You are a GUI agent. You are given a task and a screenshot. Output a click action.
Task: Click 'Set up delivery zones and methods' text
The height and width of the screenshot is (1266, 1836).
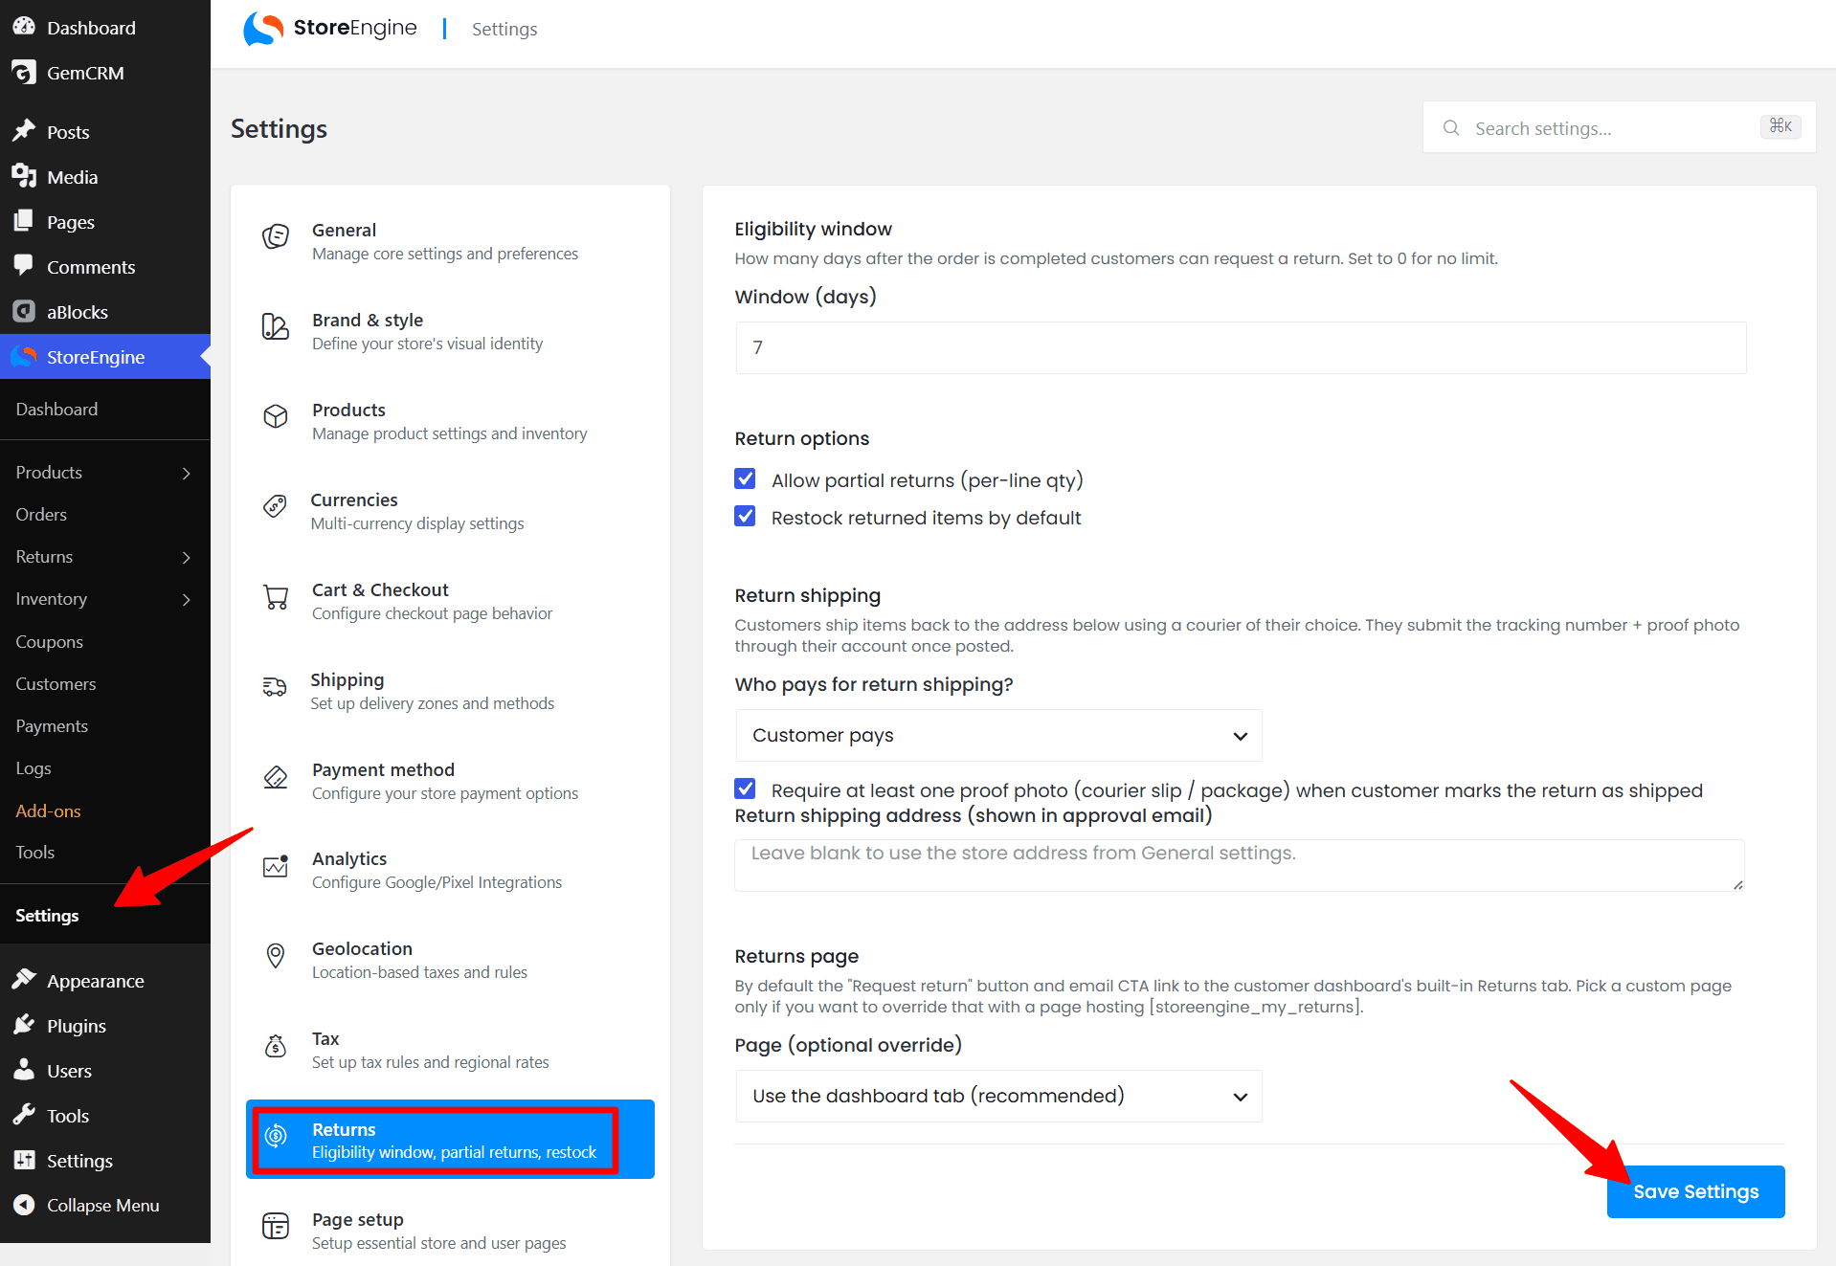pos(433,703)
